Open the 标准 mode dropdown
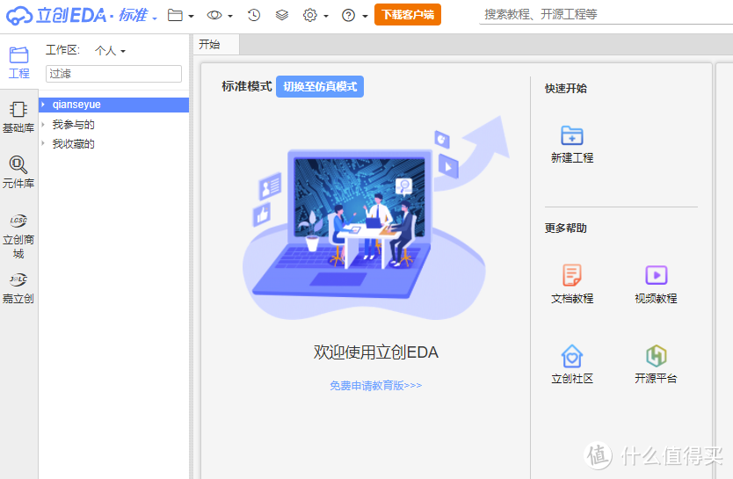This screenshot has height=479, width=733. [x=138, y=16]
